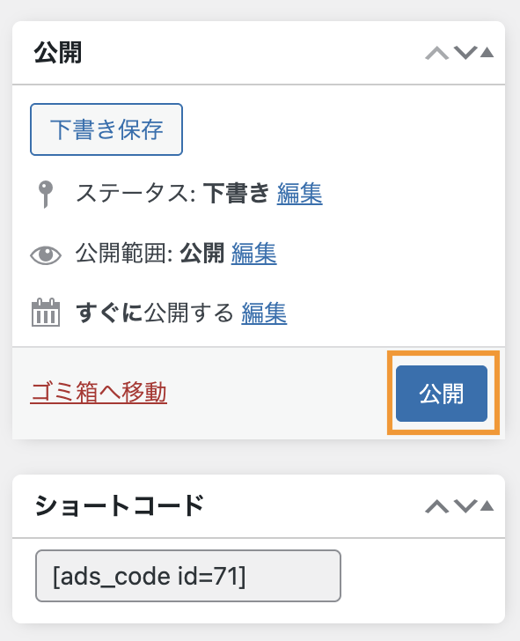This screenshot has height=641, width=520.
Task: Move ショートコード panel down with the arrow
Action: point(465,506)
